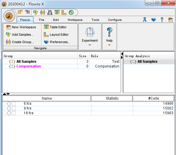Select the All Samples group row
Viewport: 176px width, 155px height.
[61, 62]
